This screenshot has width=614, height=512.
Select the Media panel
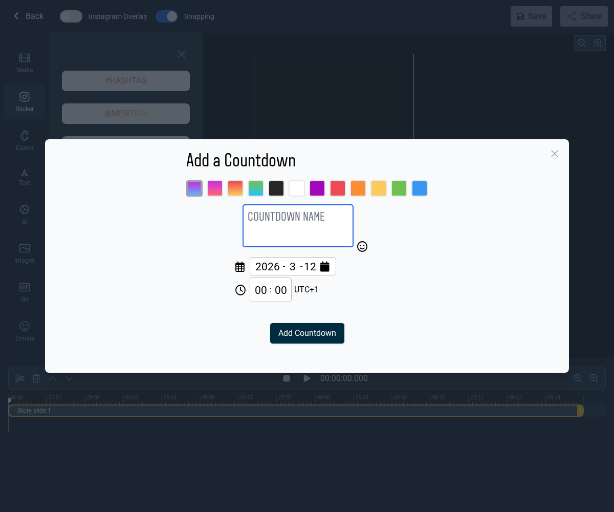point(24,62)
